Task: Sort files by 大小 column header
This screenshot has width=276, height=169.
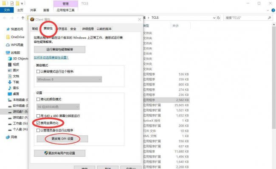Action: point(180,26)
